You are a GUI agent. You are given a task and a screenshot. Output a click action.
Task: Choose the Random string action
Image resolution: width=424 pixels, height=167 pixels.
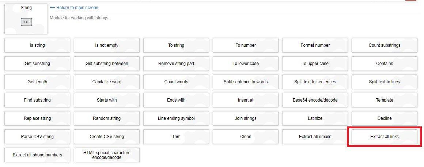click(107, 118)
